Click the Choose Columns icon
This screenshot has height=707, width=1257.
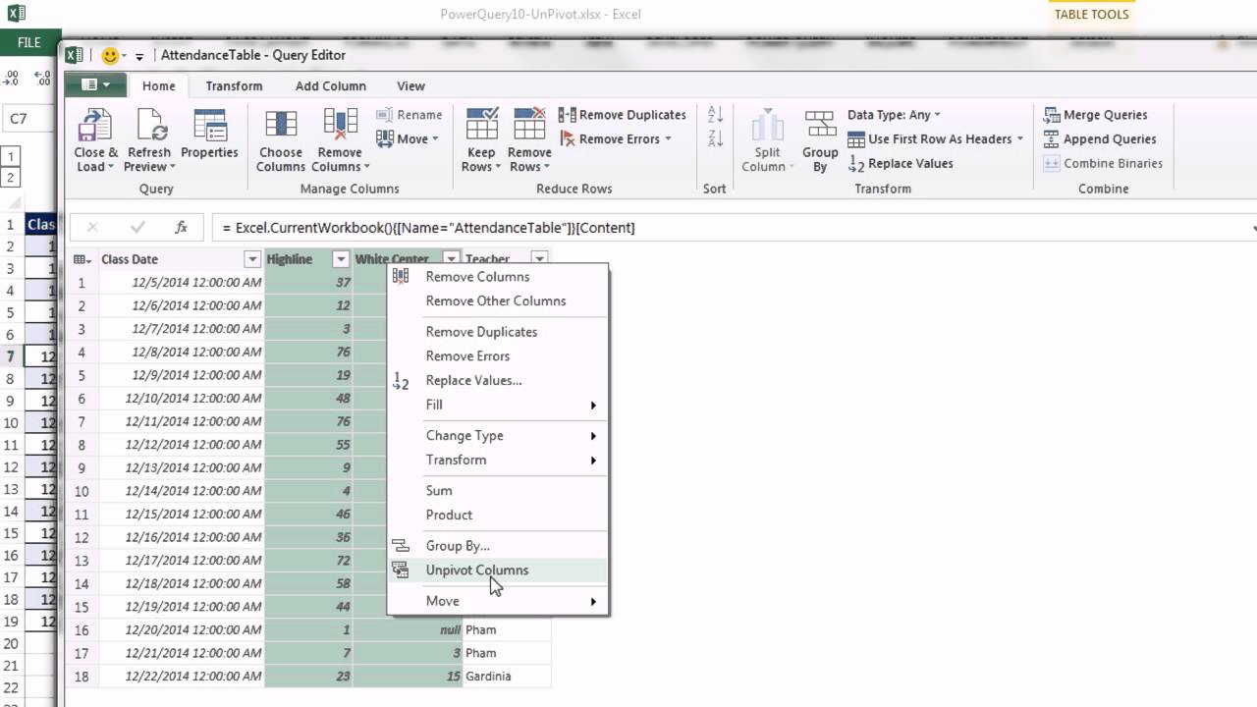[281, 126]
